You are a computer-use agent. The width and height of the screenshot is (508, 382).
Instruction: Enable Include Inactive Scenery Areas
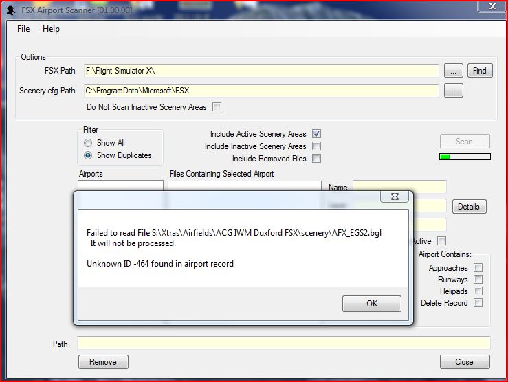(x=316, y=146)
